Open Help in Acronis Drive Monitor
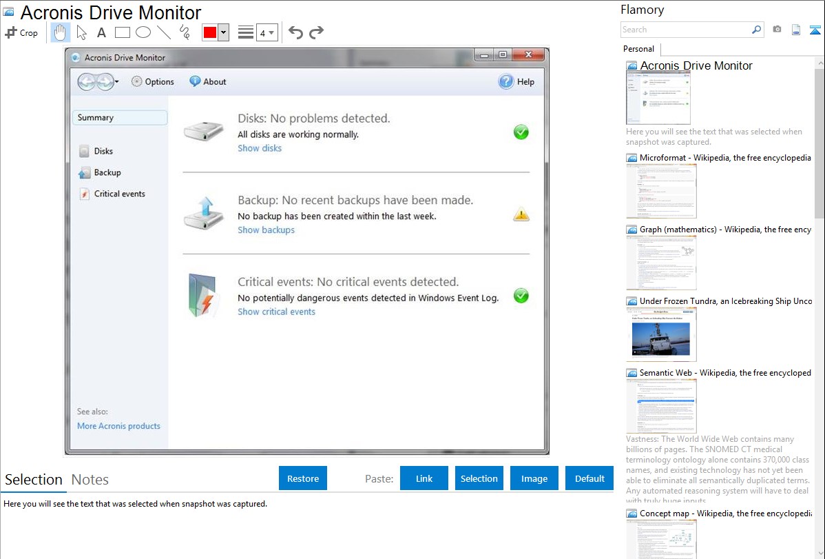Screen dimensions: 825x559 pyautogui.click(x=516, y=81)
